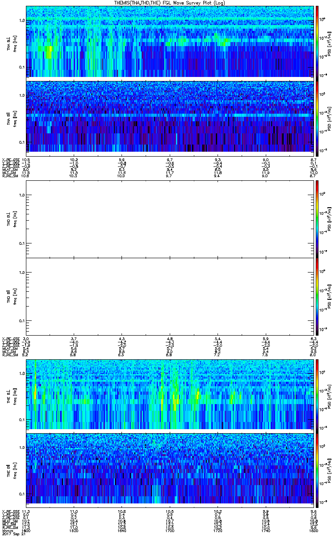Image resolution: width=335 pixels, height=537 pixels.
Task: Click the X_RE_GSE row label under the THA panels
Action: pos(11,160)
